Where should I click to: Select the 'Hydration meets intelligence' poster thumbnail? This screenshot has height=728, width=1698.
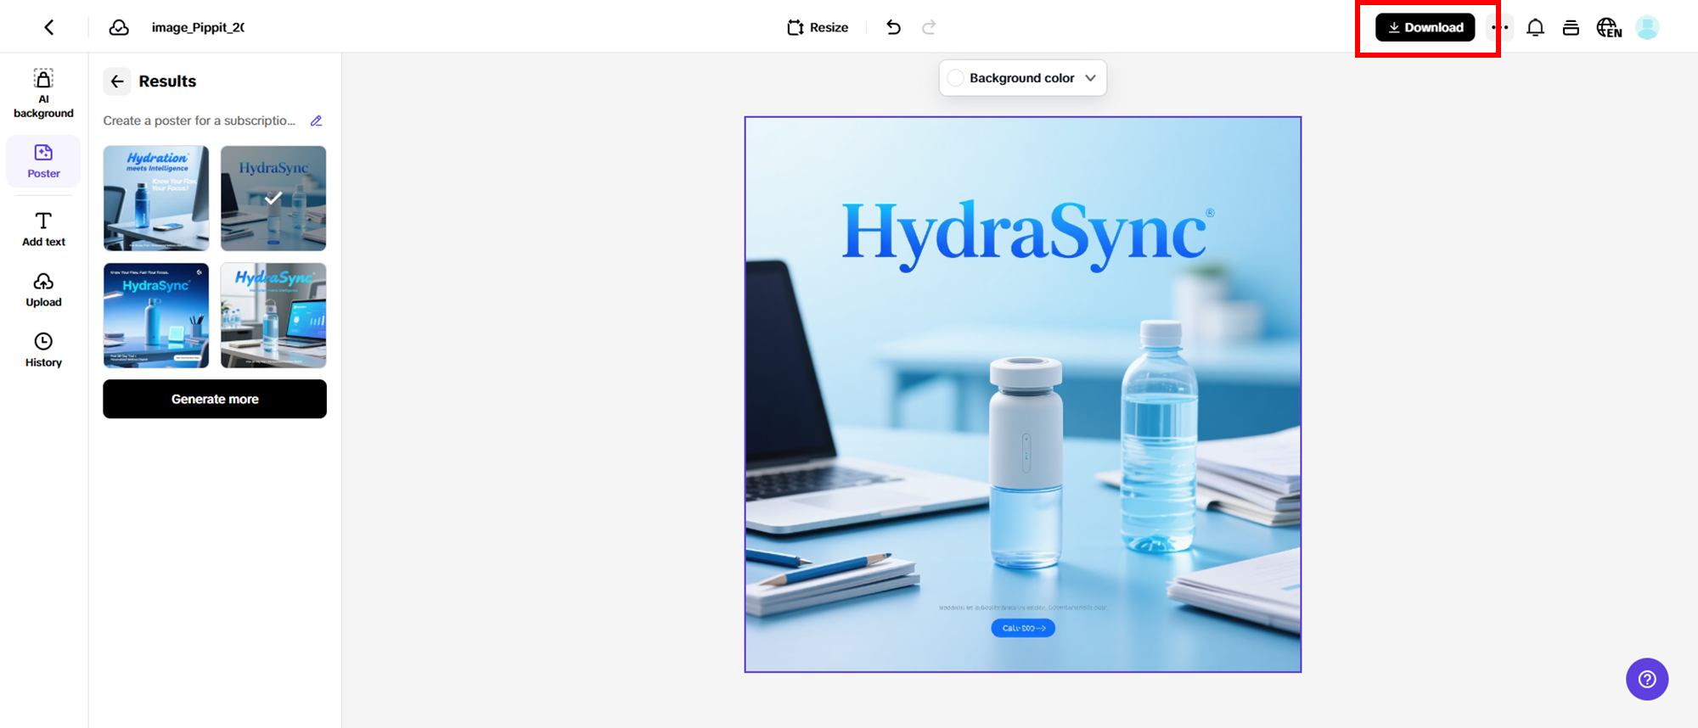click(x=156, y=199)
